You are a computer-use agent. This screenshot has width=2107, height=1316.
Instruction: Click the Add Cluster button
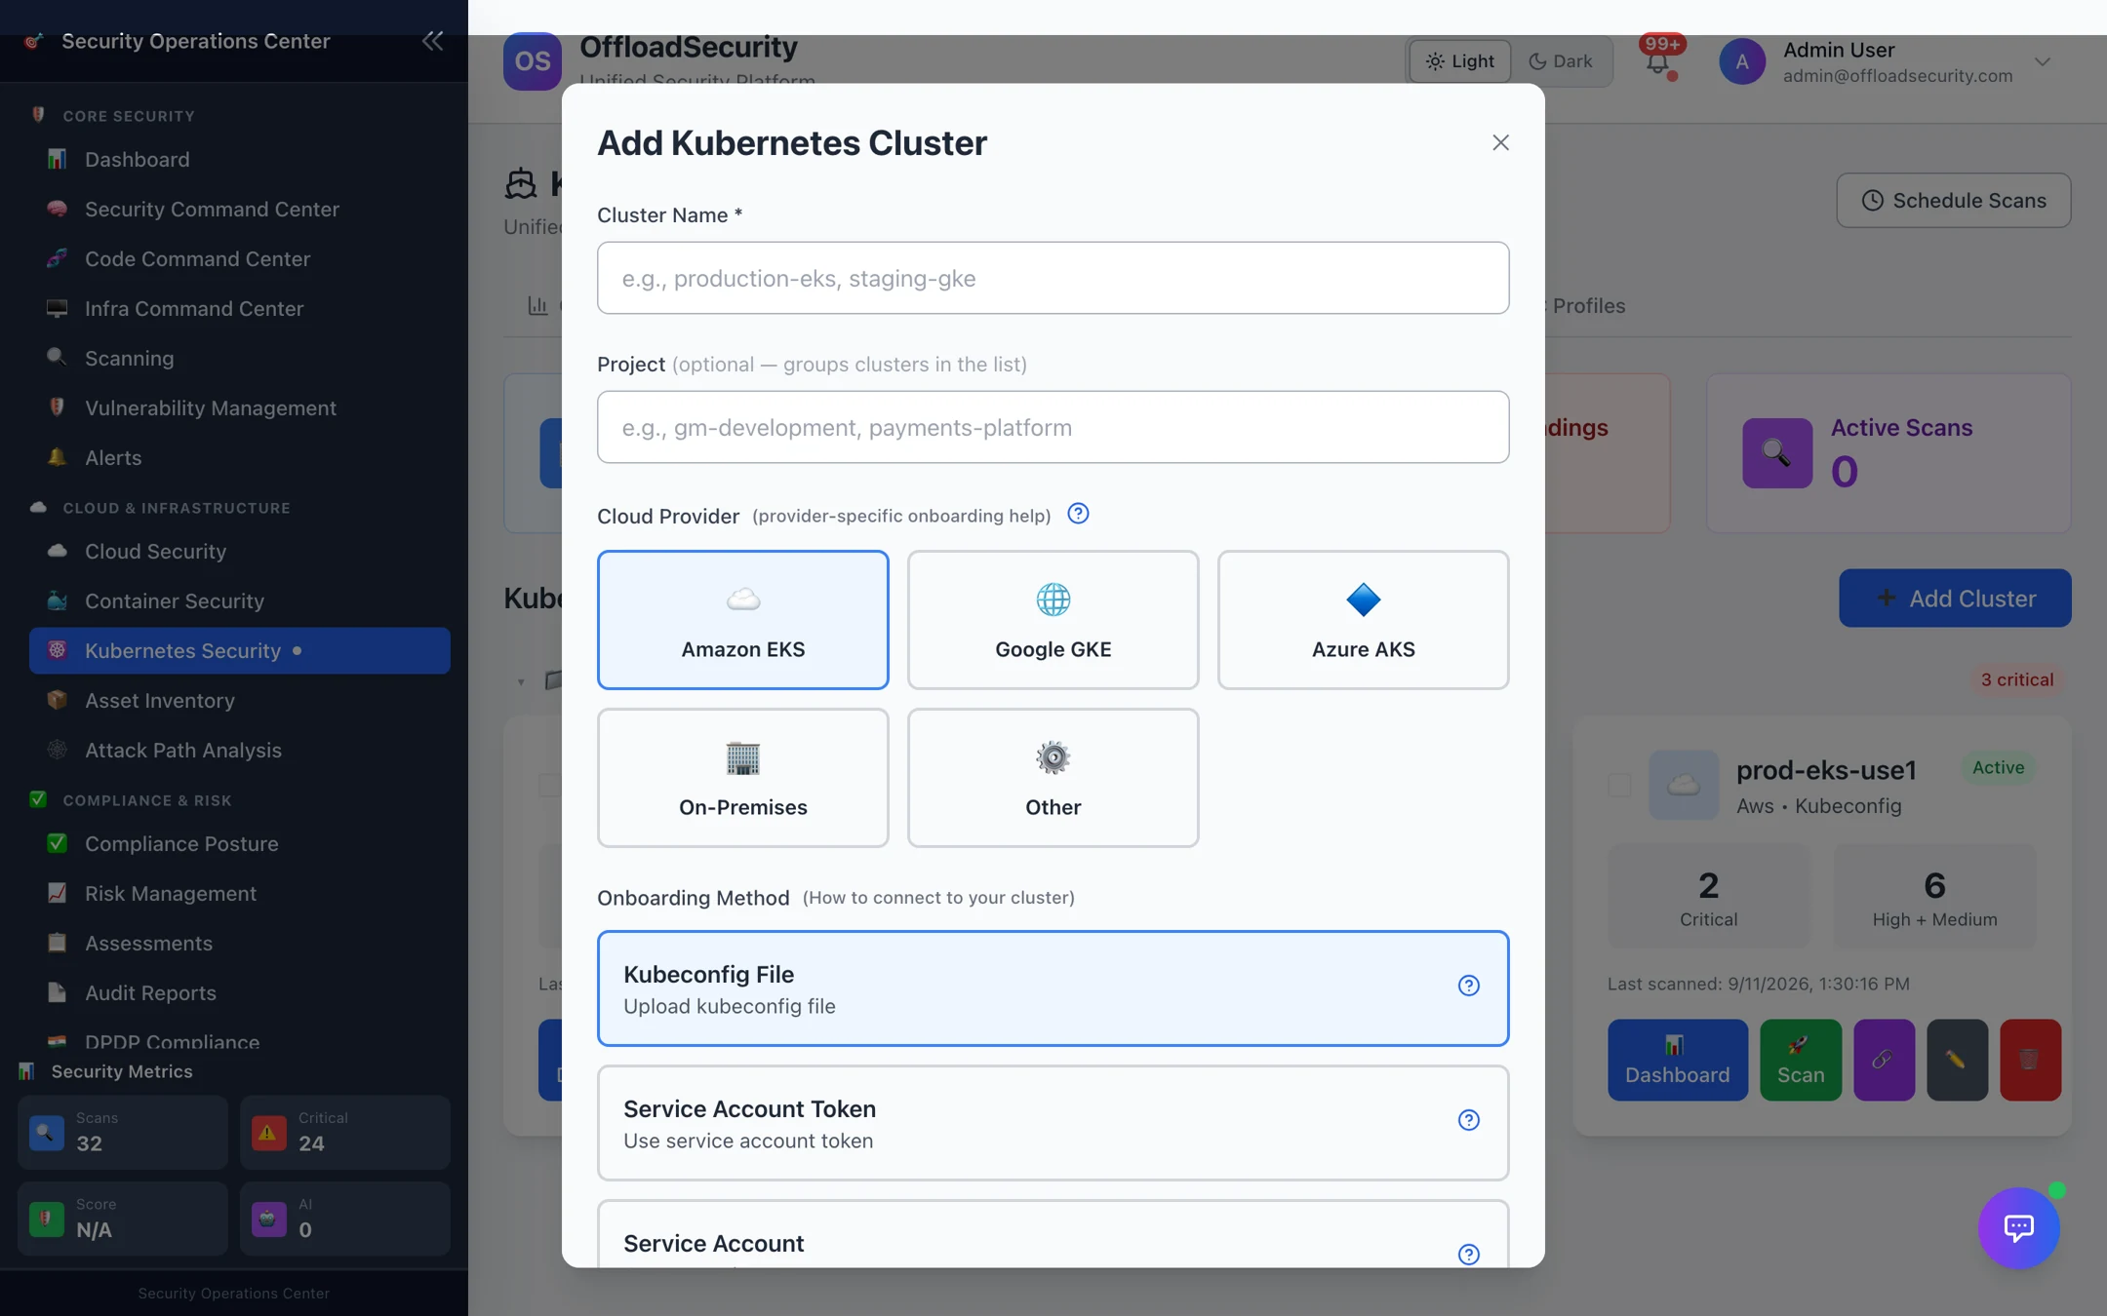pos(1955,599)
